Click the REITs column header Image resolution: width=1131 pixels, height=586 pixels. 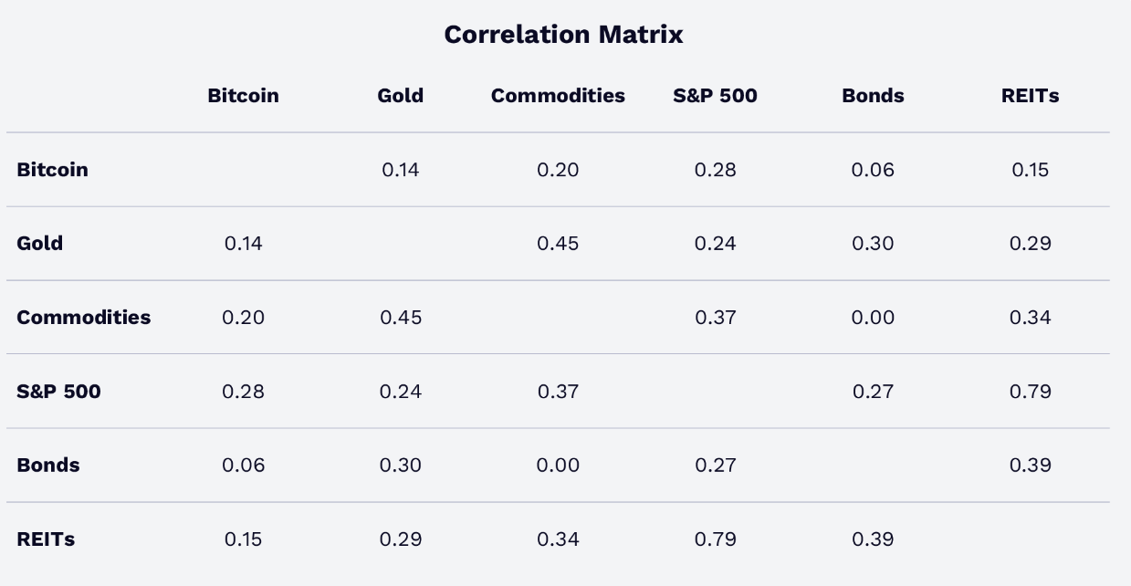(1030, 96)
